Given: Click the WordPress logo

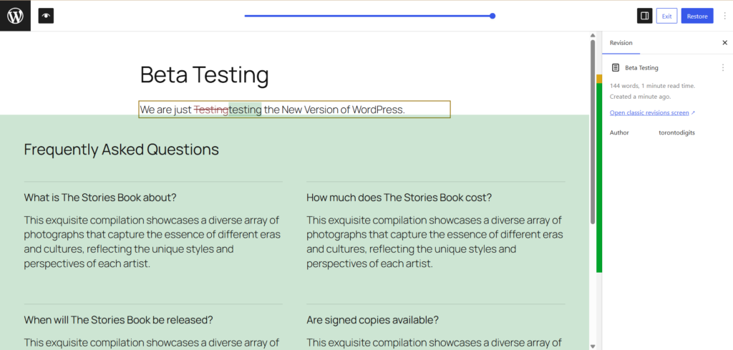Looking at the screenshot, I should tap(15, 16).
